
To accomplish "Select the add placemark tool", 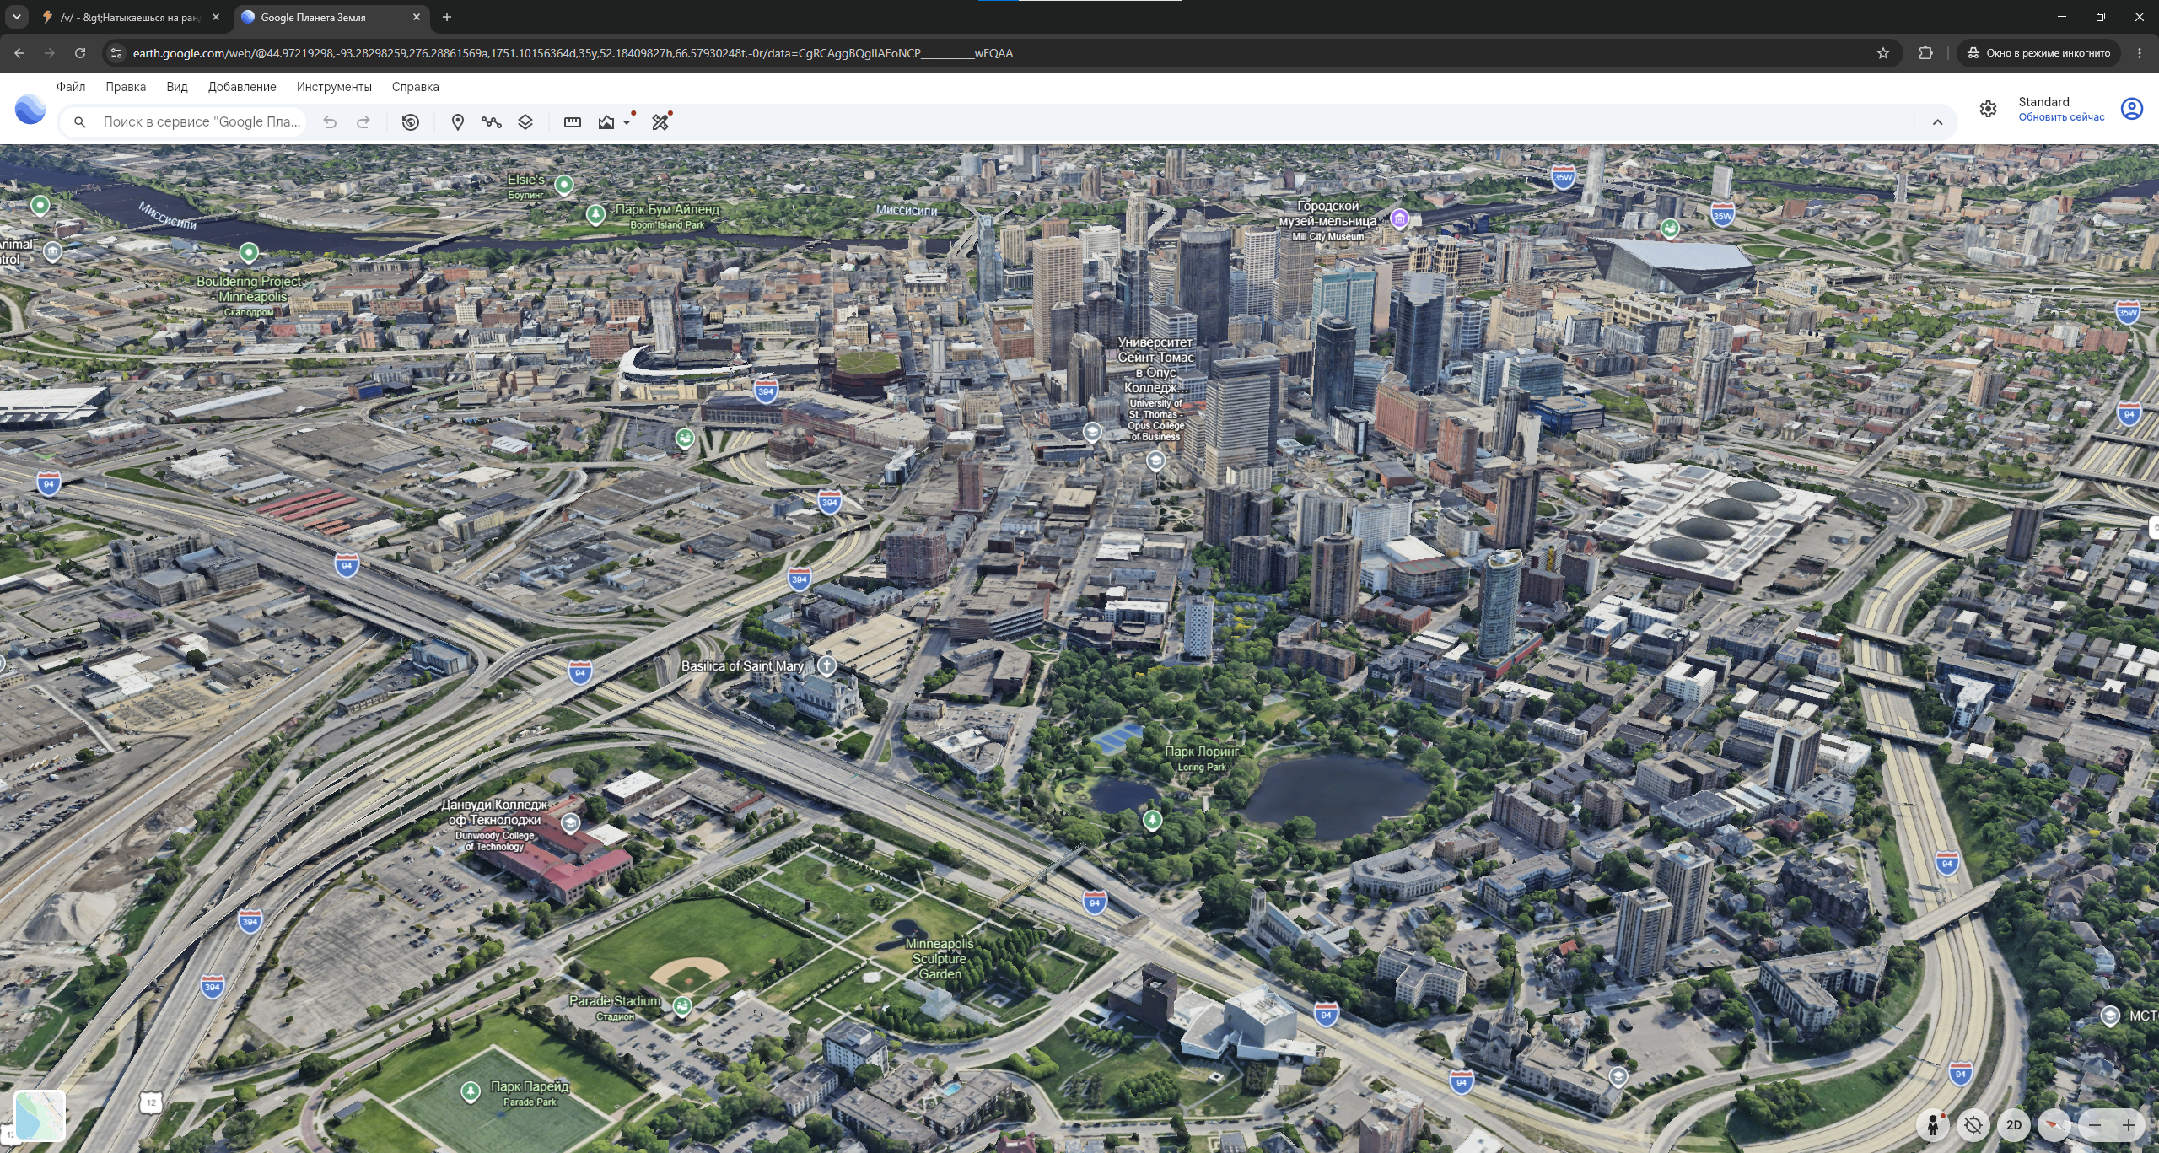I will coord(458,122).
